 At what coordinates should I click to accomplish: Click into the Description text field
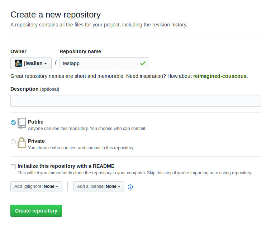[135, 101]
